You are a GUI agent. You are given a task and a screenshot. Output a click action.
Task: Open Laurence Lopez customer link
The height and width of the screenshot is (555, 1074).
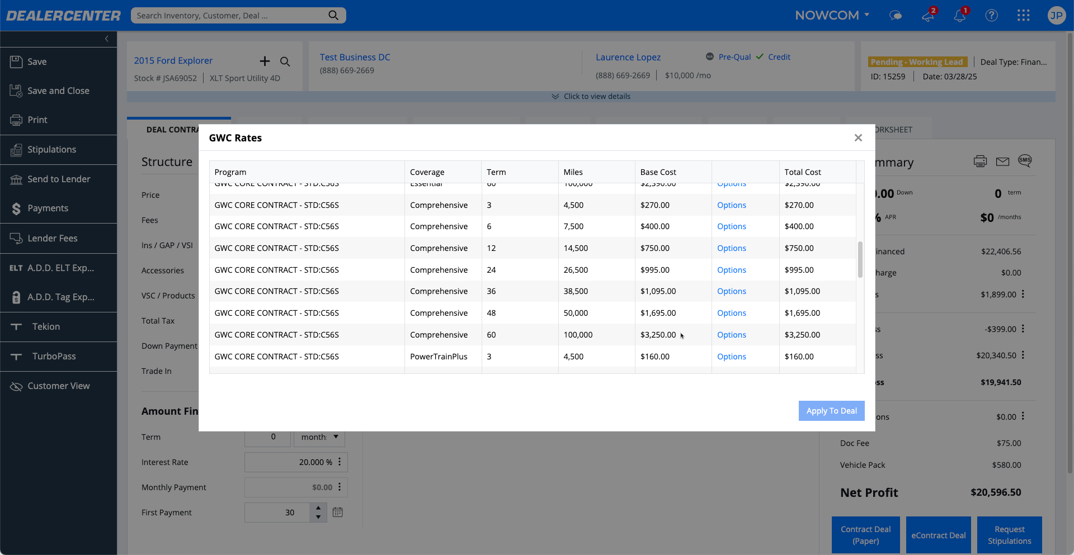(x=628, y=57)
